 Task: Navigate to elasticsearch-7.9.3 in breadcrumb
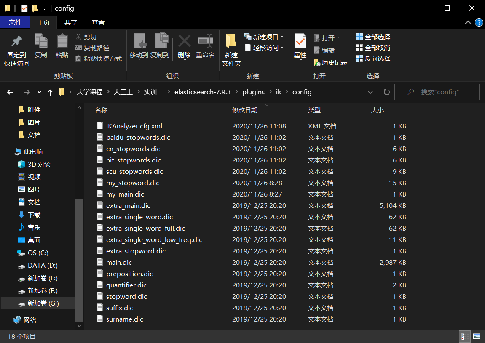point(203,92)
